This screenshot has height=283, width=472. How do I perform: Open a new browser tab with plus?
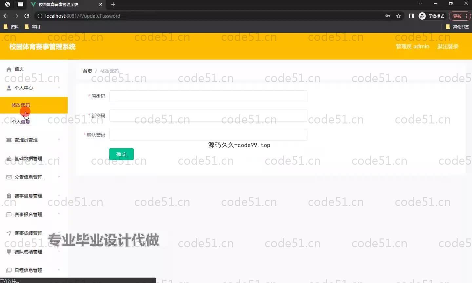[113, 4]
